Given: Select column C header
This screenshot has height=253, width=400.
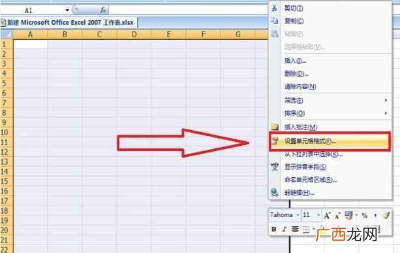Looking at the screenshot, I should [x=99, y=34].
